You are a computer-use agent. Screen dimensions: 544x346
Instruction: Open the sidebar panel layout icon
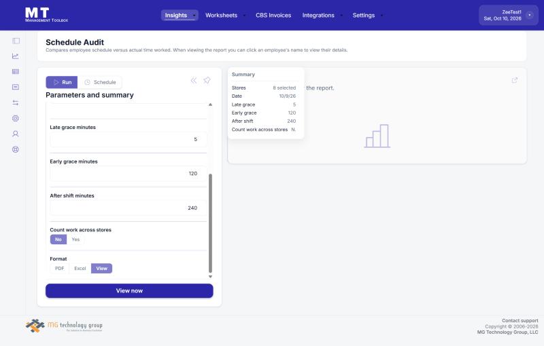(x=16, y=41)
